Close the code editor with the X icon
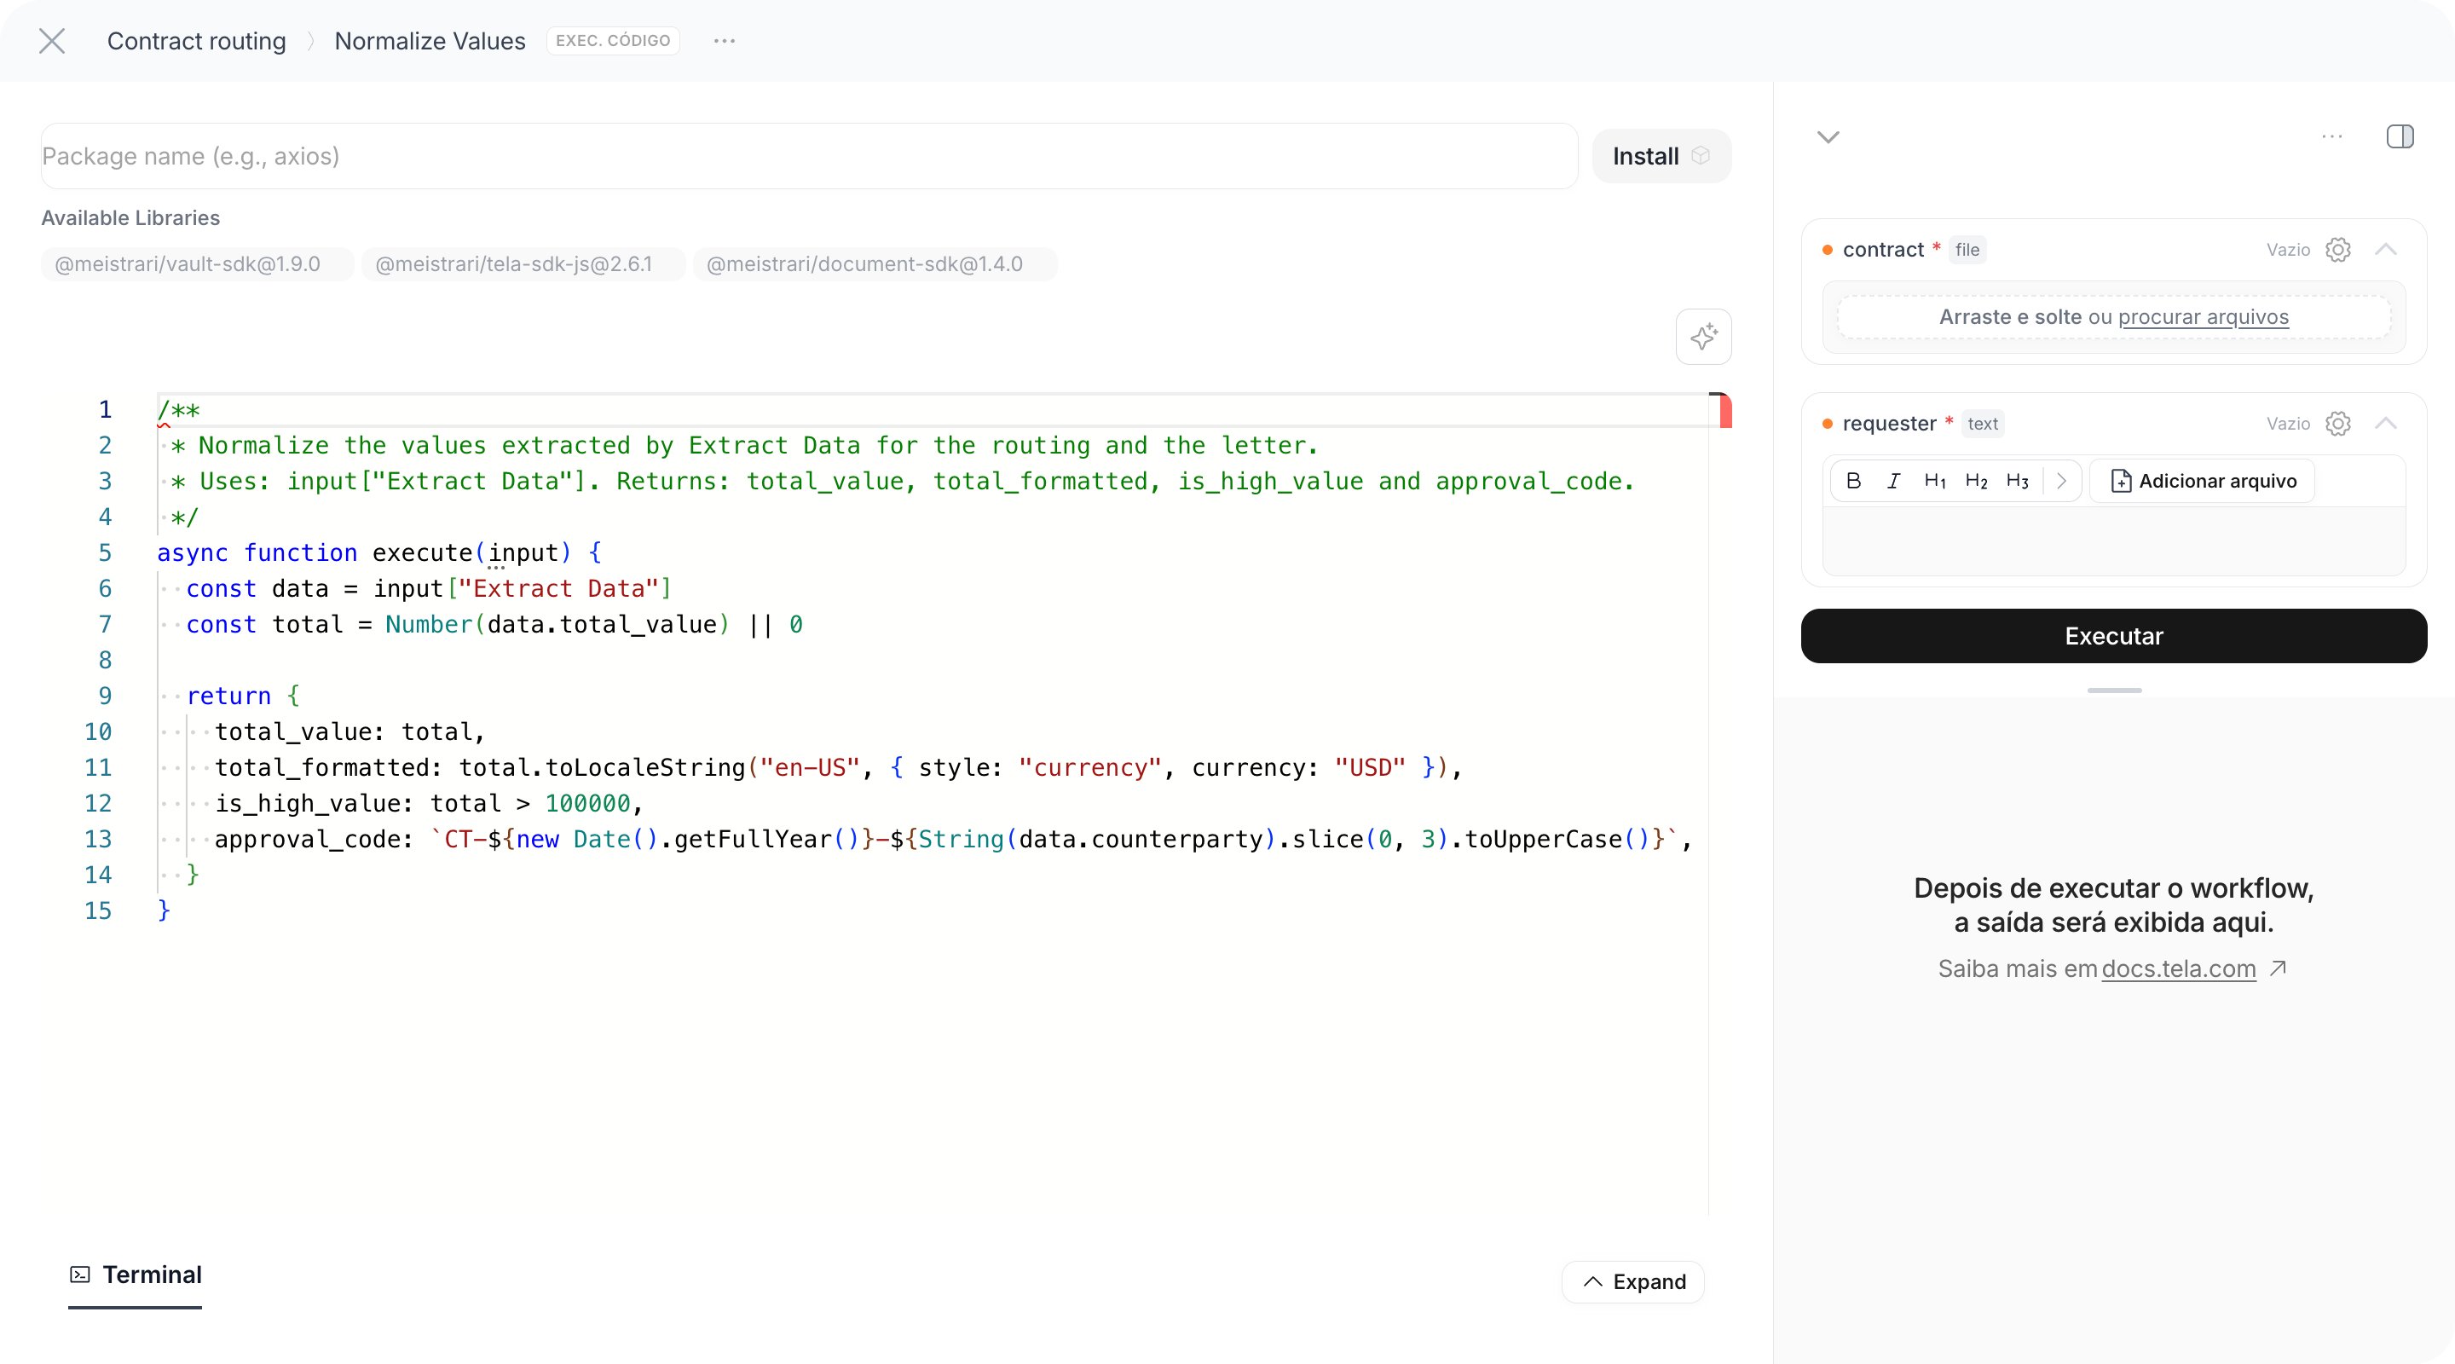 (52, 41)
